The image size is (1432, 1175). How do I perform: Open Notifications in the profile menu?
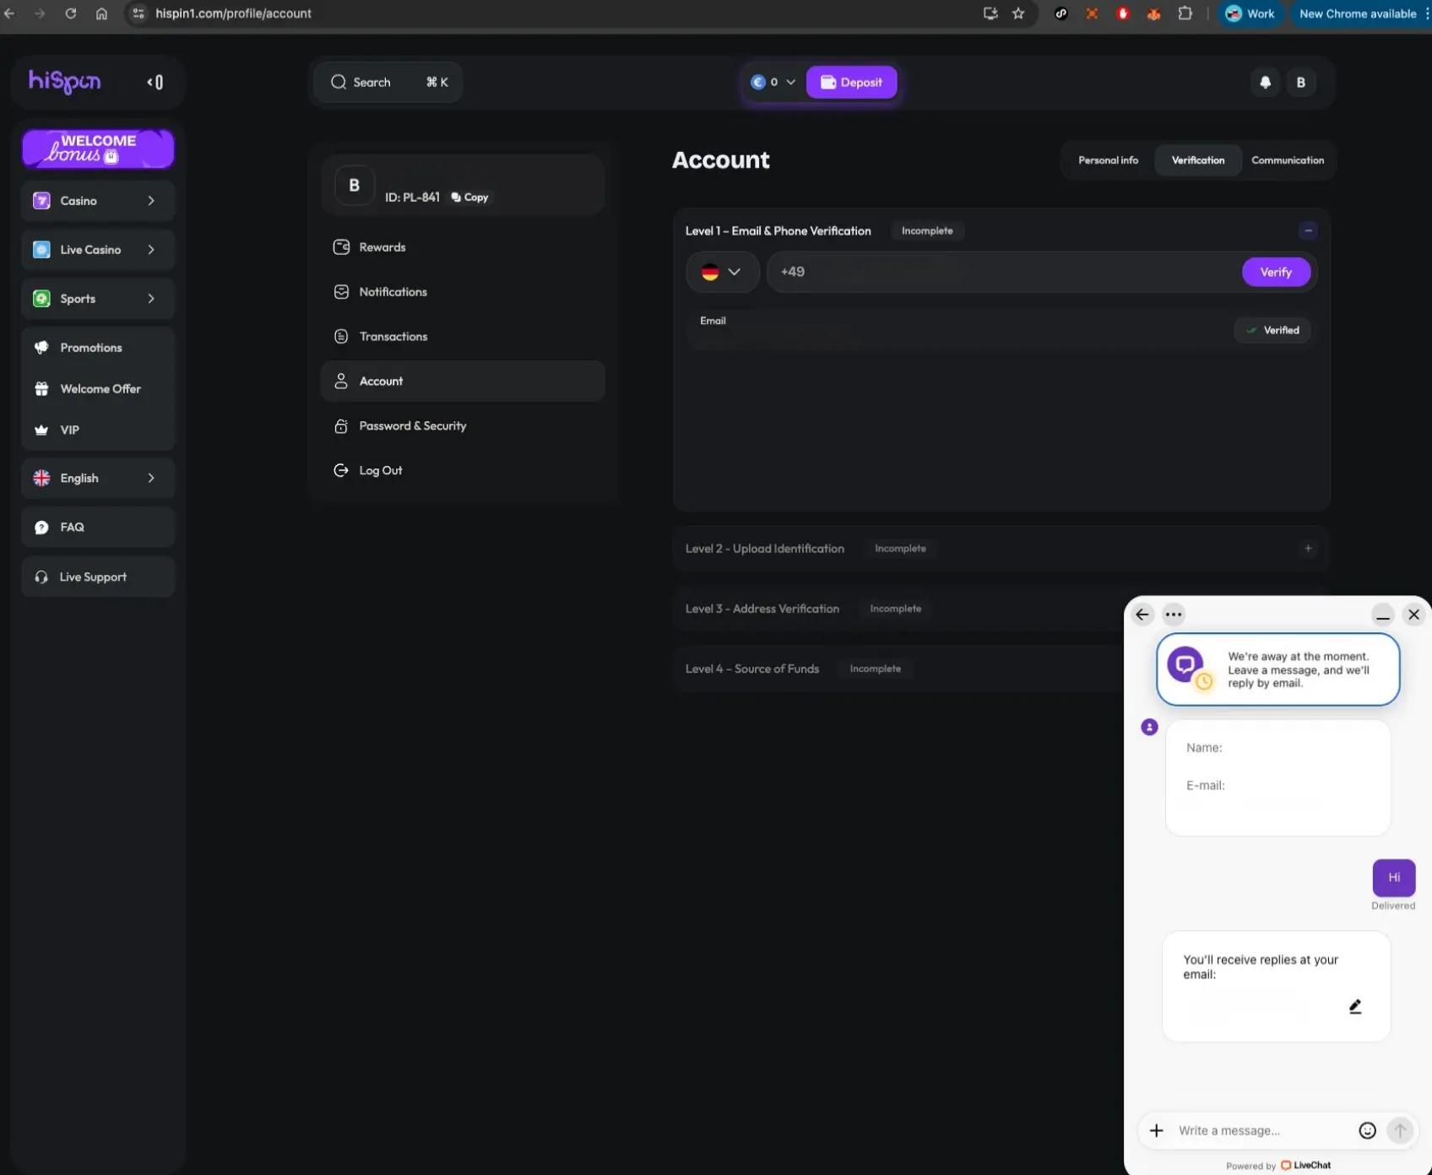point(463,292)
